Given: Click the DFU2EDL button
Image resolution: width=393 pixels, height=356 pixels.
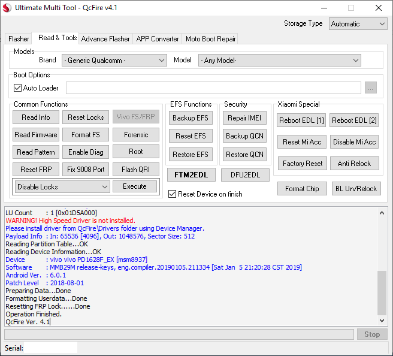Looking at the screenshot, I should [x=245, y=175].
